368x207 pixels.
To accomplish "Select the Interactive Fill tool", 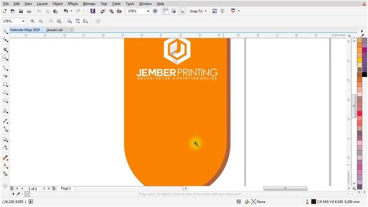I will (x=5, y=166).
